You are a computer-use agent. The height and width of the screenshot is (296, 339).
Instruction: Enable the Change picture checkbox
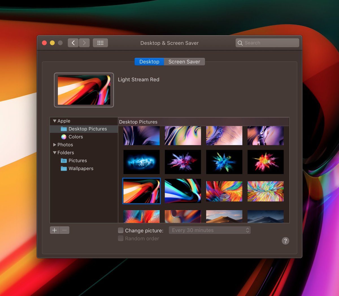click(x=121, y=230)
